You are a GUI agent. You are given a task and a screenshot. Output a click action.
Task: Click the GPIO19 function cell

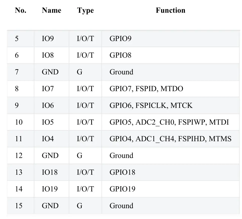(x=122, y=189)
